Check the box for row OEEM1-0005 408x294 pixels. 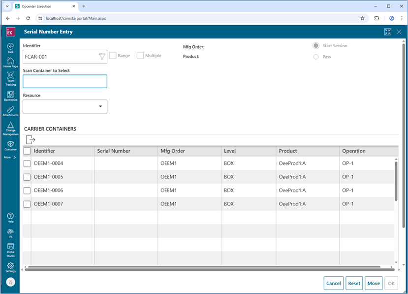tap(27, 177)
